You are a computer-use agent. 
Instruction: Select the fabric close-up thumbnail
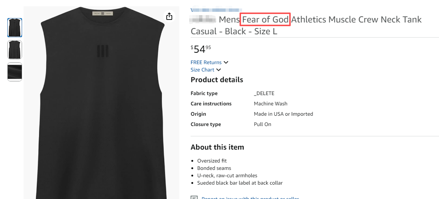[x=15, y=72]
